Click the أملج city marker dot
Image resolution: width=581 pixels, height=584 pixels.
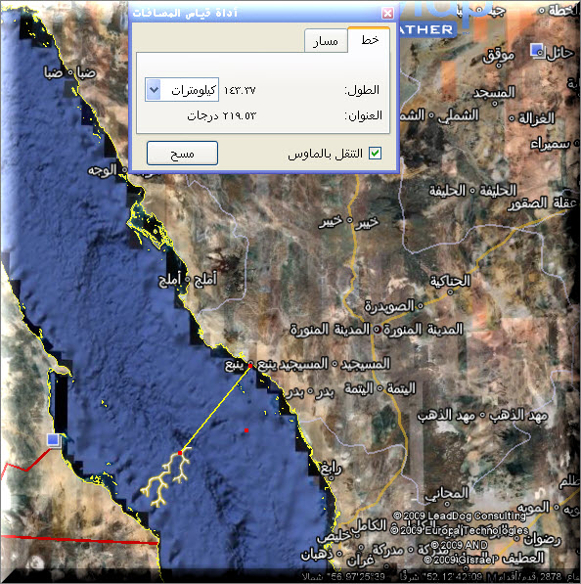click(188, 280)
